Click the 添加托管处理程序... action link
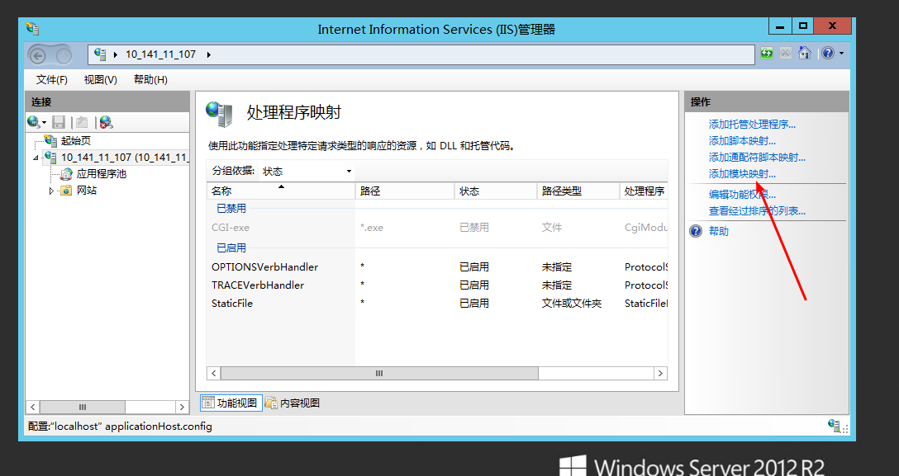Screen dimensions: 899x476 click(752, 125)
